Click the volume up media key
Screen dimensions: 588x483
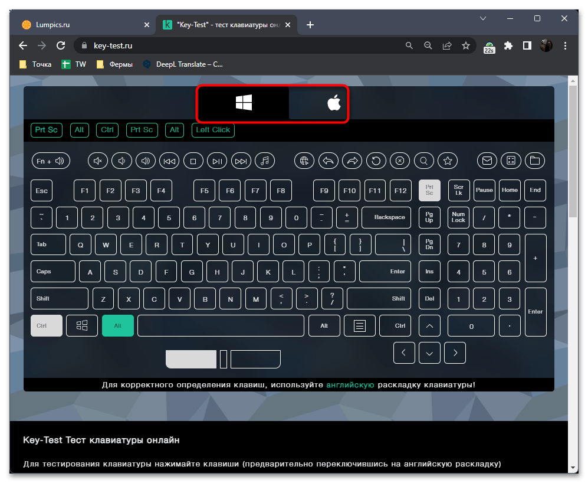(x=146, y=161)
